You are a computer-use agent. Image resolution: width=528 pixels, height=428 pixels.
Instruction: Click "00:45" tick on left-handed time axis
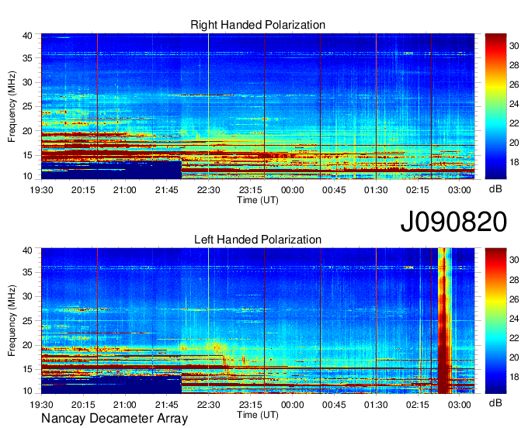334,405
